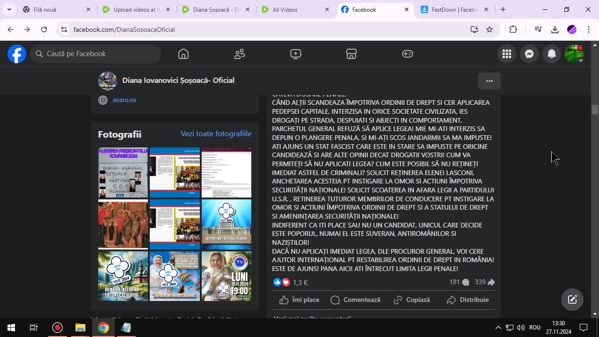
Task: Click the Copiază button
Action: [412, 300]
